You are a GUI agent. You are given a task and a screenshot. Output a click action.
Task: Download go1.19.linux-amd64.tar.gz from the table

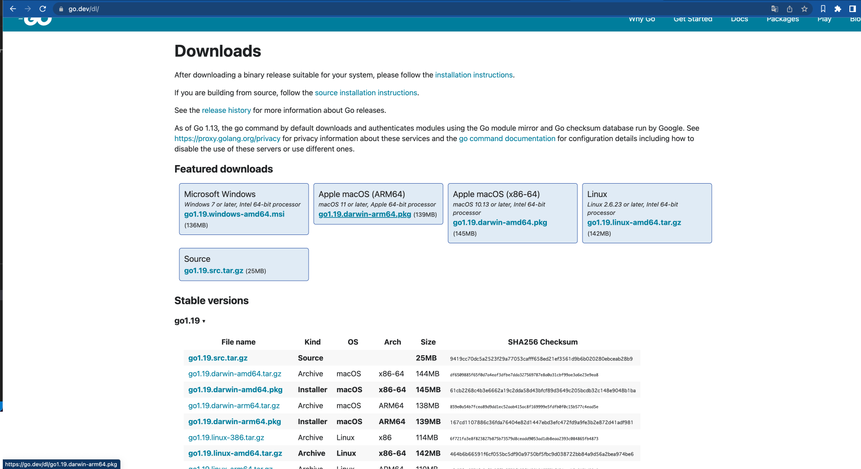(235, 453)
